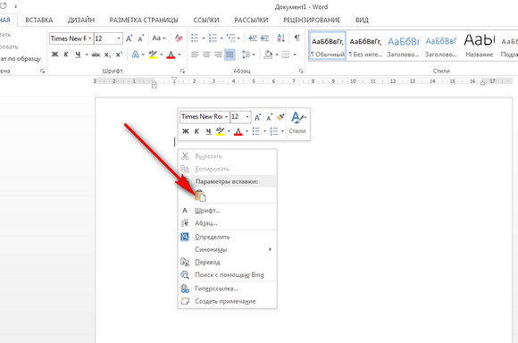Increase font size in the ribbon

coord(129,38)
